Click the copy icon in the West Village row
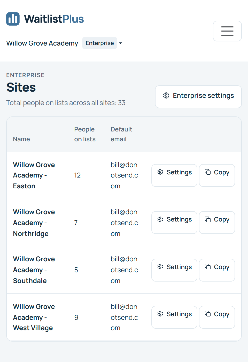Image resolution: width=248 pixels, height=362 pixels. 208,314
